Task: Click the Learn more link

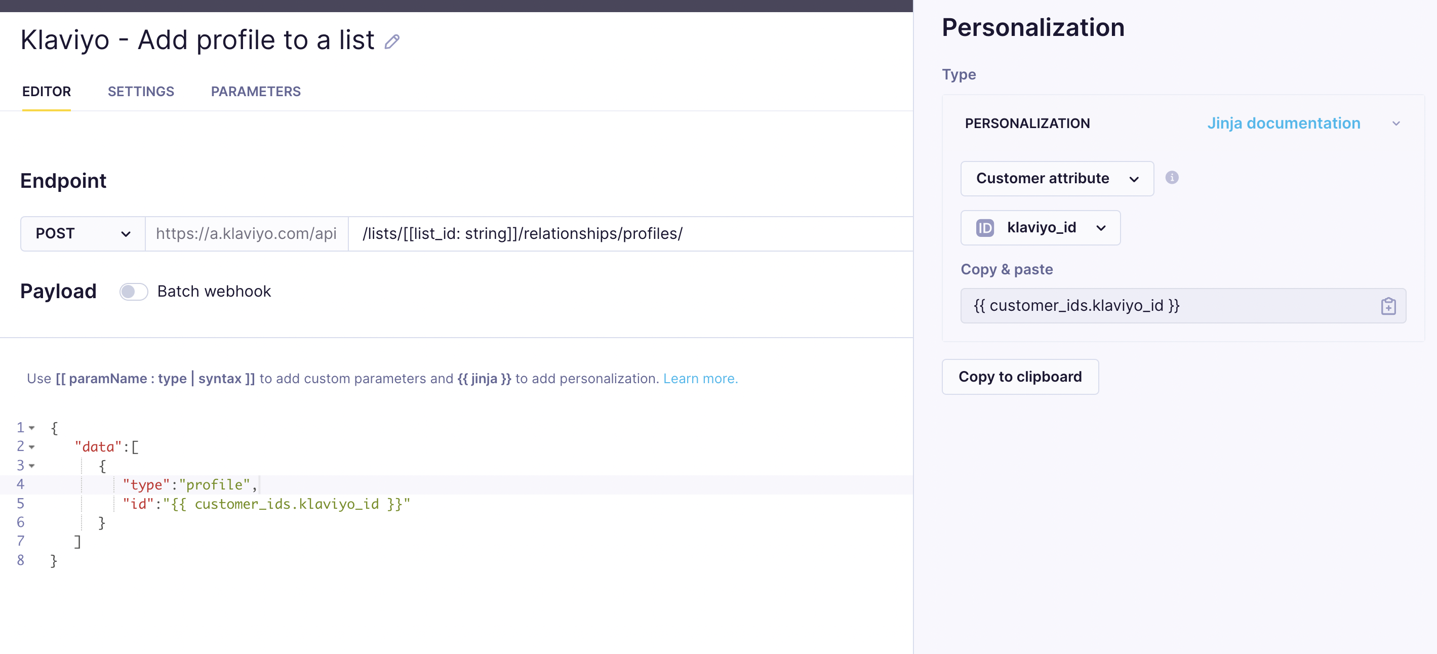Action: [x=700, y=379]
